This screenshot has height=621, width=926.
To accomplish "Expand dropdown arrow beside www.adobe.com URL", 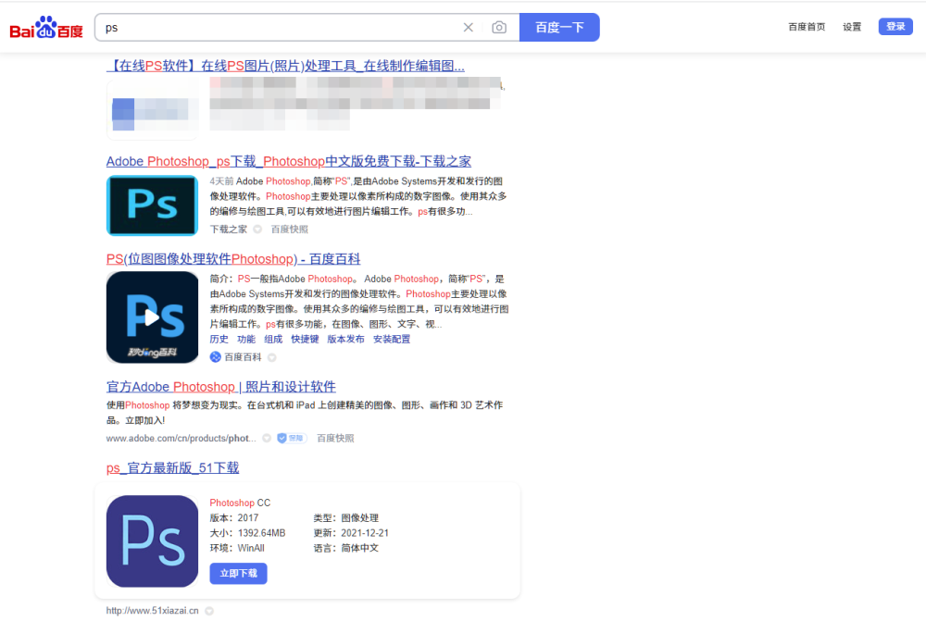I will (x=267, y=439).
